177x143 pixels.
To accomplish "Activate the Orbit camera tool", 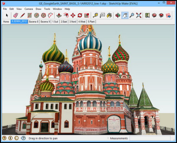I will pos(118,15).
